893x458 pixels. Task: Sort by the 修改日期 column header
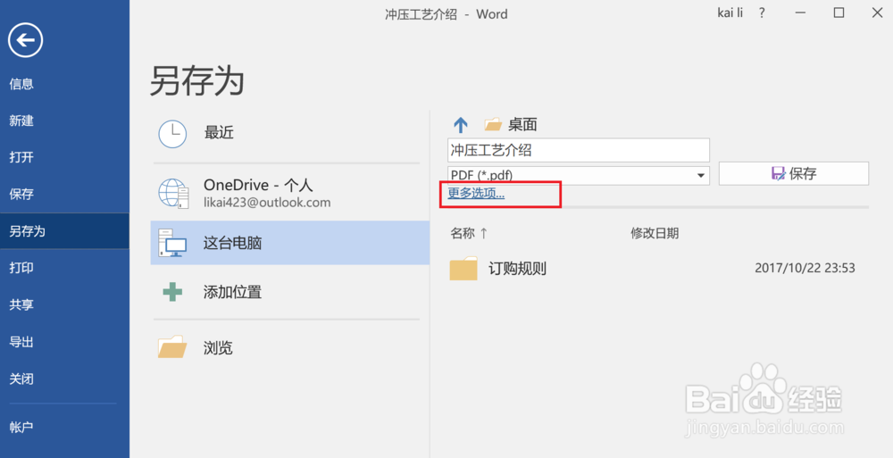tap(655, 233)
